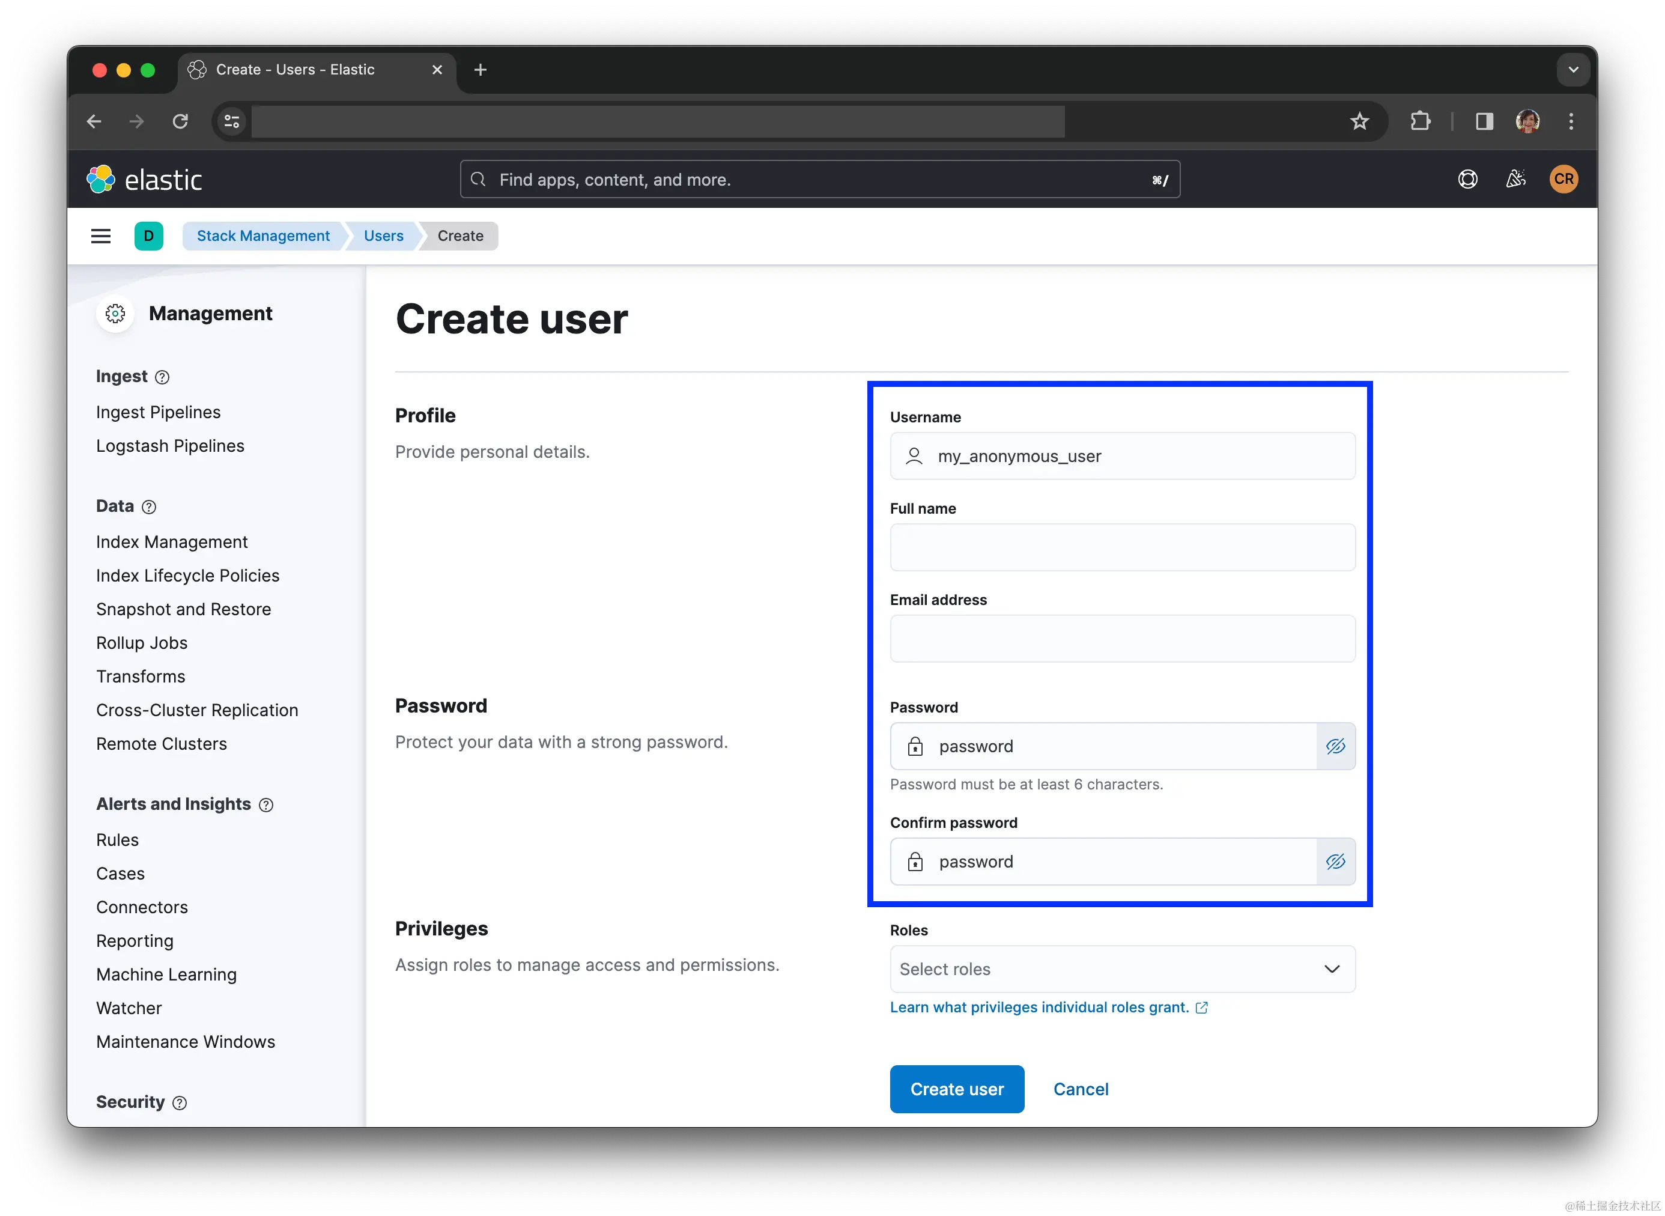
Task: Toggle Chrome side panel icon
Action: click(x=1484, y=121)
